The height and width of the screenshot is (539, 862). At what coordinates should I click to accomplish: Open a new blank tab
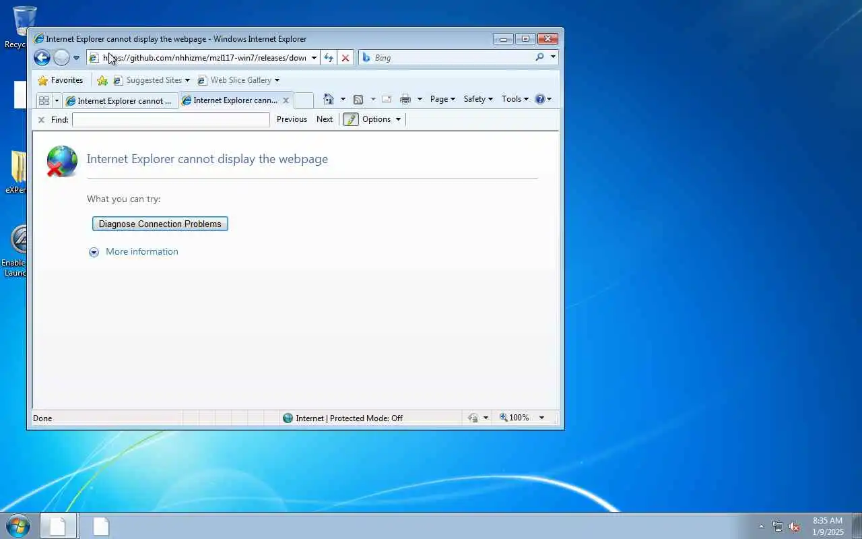click(304, 100)
